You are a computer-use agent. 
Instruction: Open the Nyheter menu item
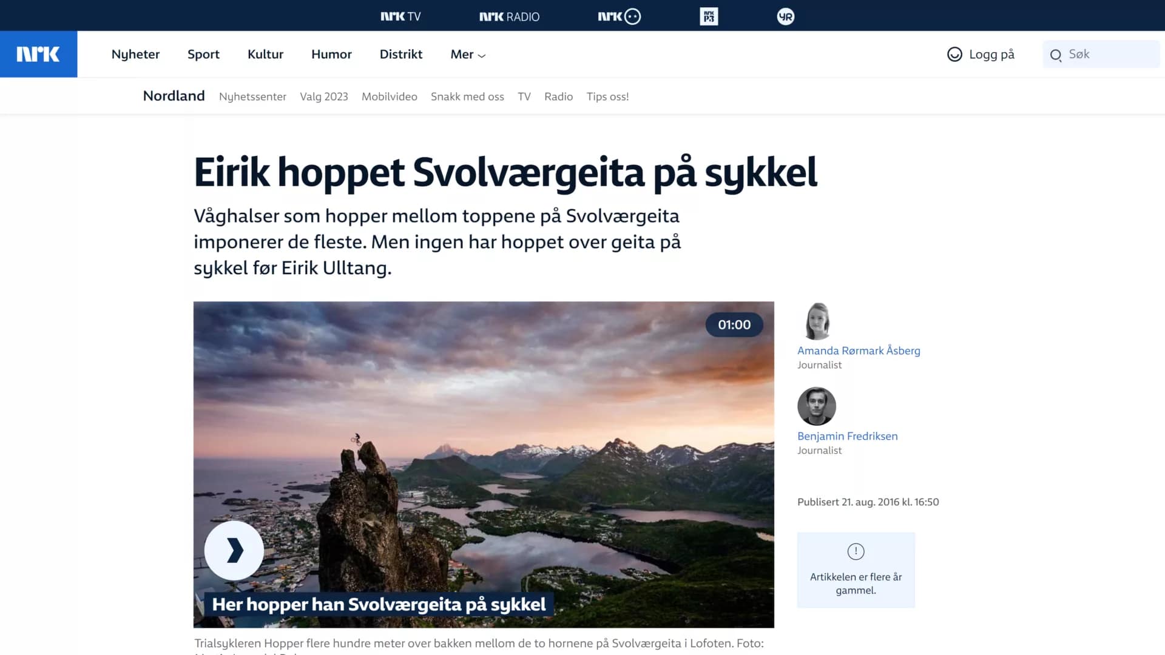tap(135, 55)
